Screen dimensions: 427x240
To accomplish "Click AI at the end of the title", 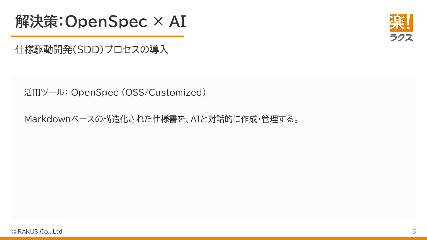I will (177, 22).
